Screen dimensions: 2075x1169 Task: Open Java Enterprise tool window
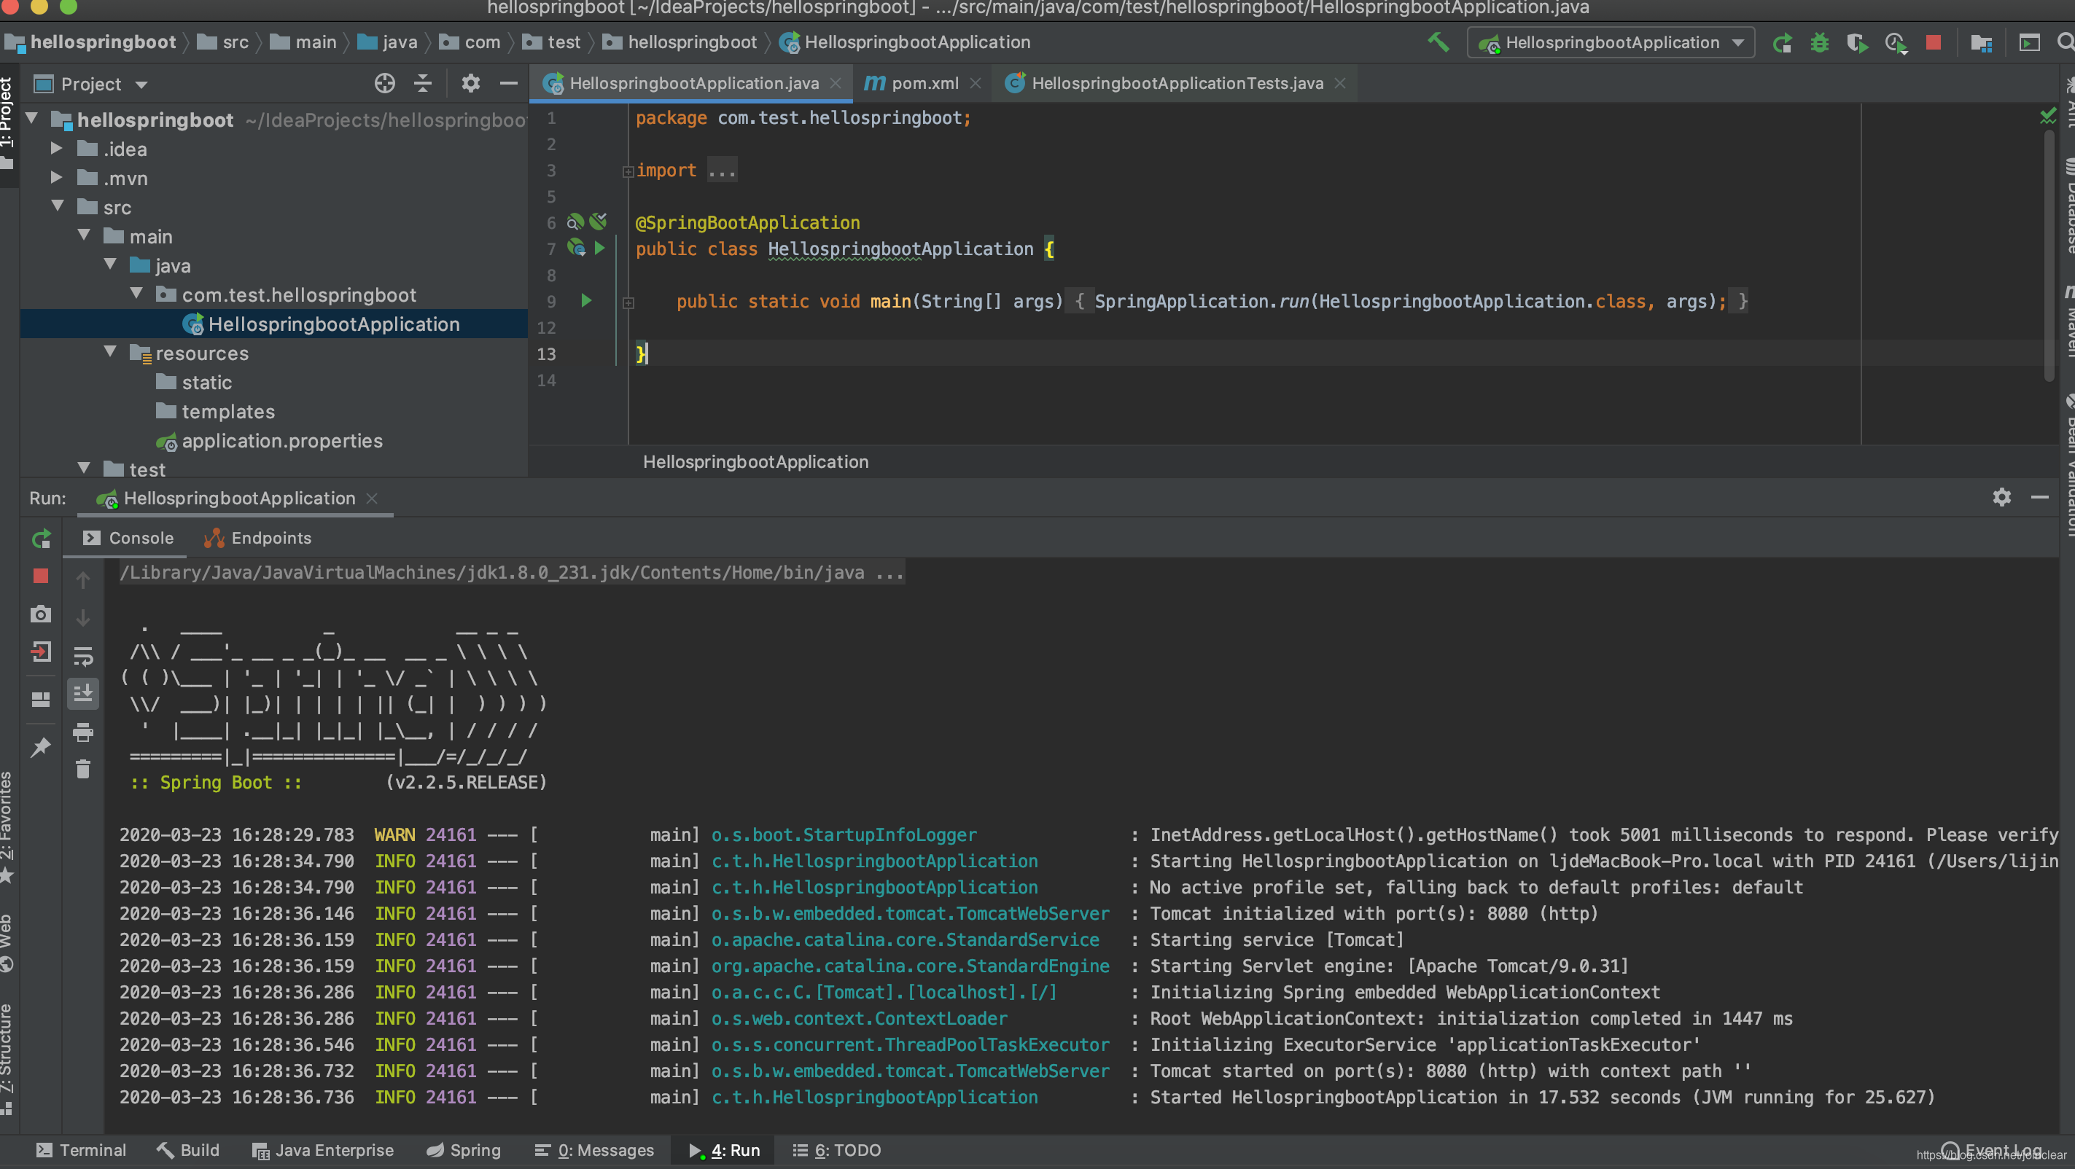pos(323,1149)
